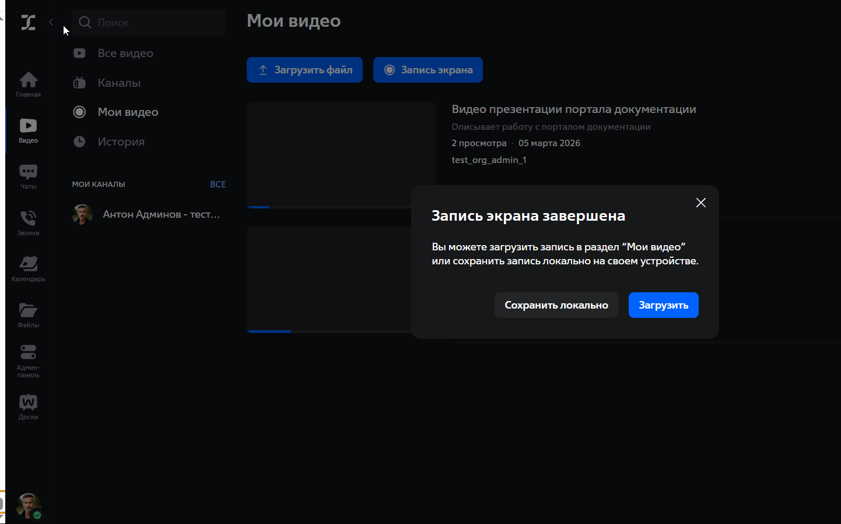Open the Доски boards section
Screen dimensions: 841x524
click(28, 407)
